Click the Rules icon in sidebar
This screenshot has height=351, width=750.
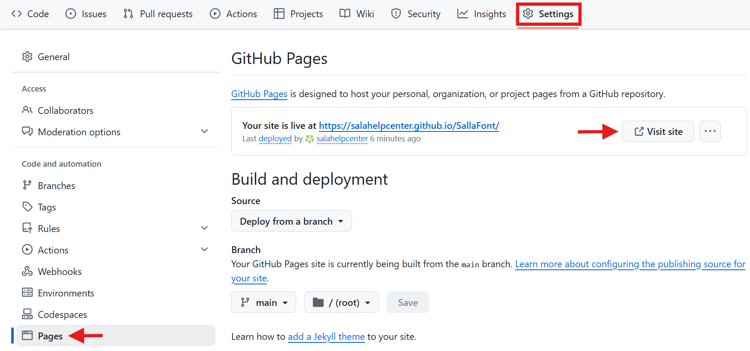[x=28, y=228]
